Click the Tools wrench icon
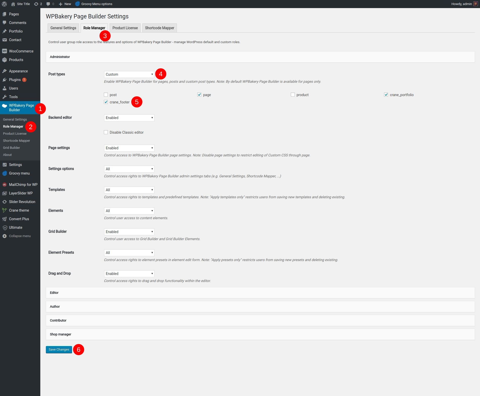 tap(5, 97)
